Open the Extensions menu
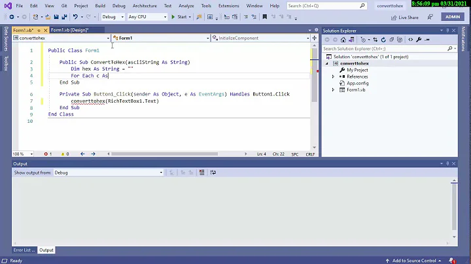This screenshot has width=471, height=264. click(x=228, y=6)
